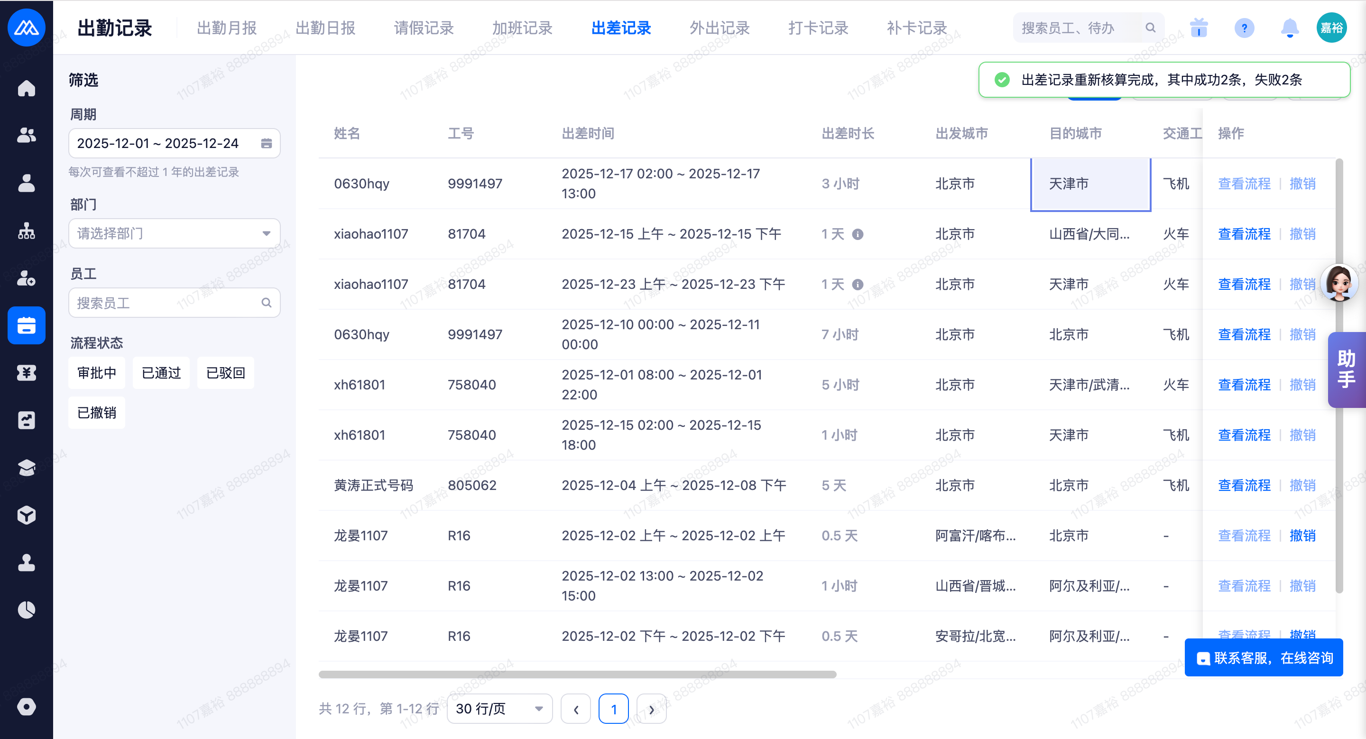
Task: Click 联系客服，在线咨询 button
Action: [1263, 658]
